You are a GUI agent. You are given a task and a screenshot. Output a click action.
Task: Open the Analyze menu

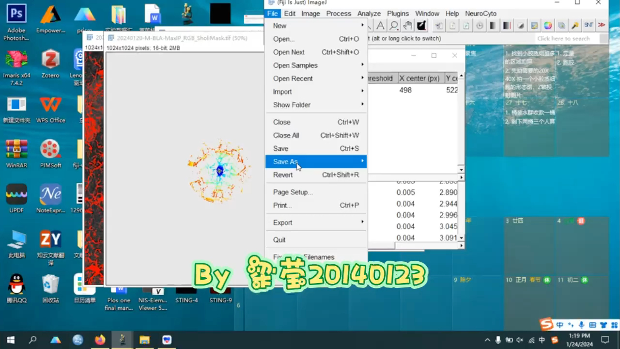tap(369, 14)
